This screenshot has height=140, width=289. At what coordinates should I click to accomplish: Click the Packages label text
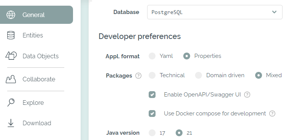click(119, 76)
